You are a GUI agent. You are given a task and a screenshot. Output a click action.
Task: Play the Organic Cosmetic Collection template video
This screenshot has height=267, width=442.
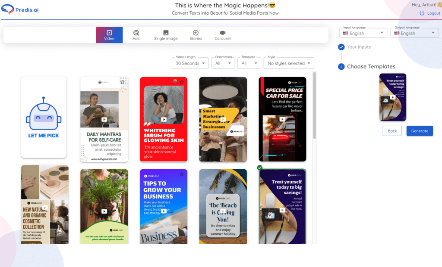[x=45, y=208]
